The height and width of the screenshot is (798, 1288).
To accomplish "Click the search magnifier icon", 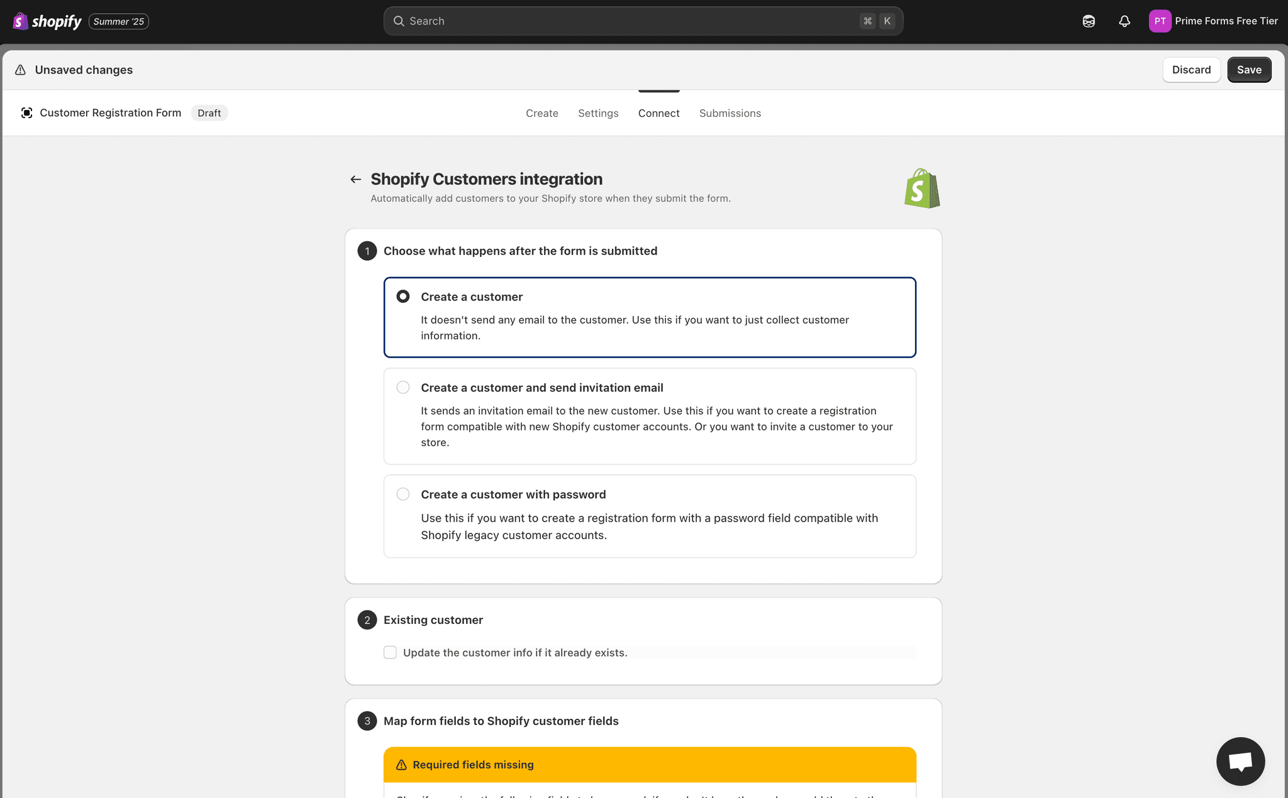I will [399, 21].
